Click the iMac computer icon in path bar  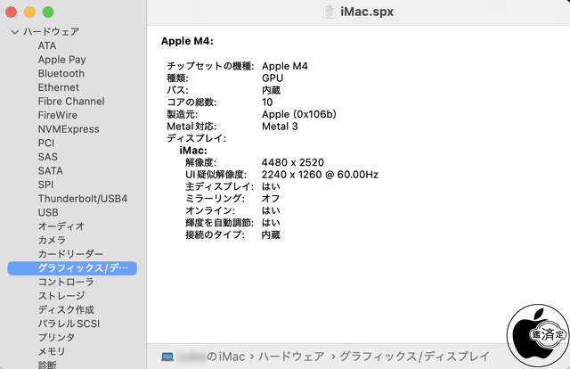pyautogui.click(x=167, y=357)
